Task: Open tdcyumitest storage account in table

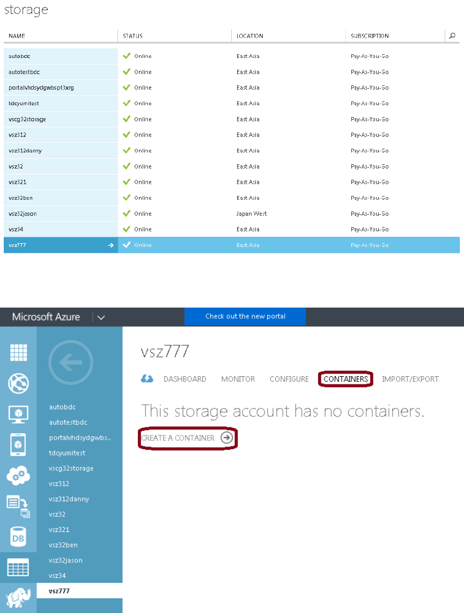Action: pyautogui.click(x=24, y=103)
